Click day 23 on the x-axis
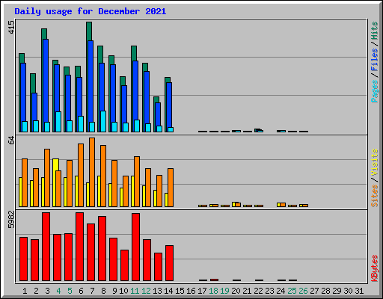Screen dimensions: 383x299 pos(269,291)
